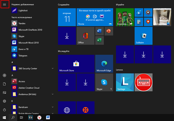The width and height of the screenshot is (174, 121).
Task: Open the Documents shortcut in left rail
Action: click(x=4, y=84)
